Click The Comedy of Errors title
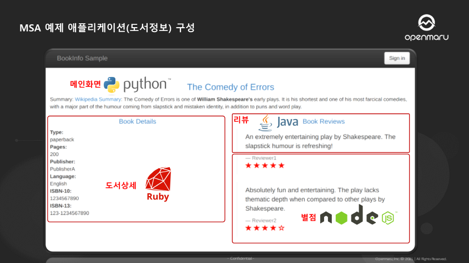 [x=230, y=87]
